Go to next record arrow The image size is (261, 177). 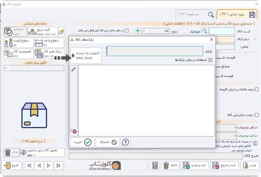49,166
